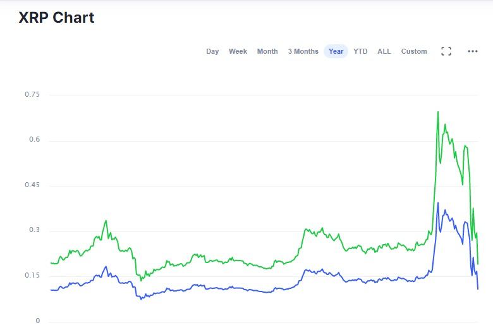The image size is (493, 325).
Task: Click the rightmost end of blue line
Action: click(478, 288)
